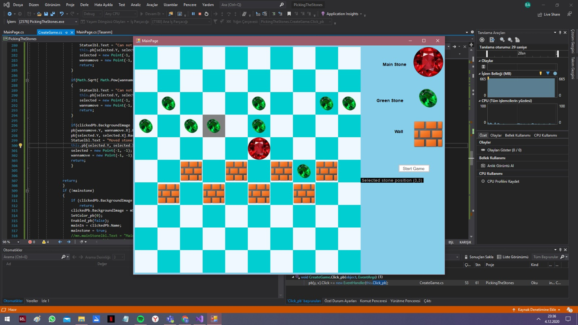Open the Any CPU platform dropdown
The height and width of the screenshot is (325, 578).
coord(119,14)
